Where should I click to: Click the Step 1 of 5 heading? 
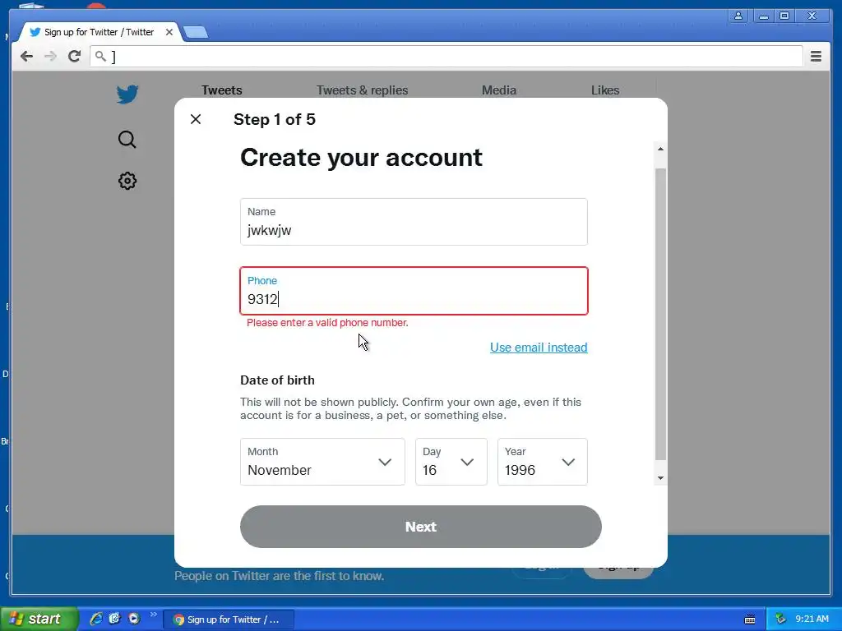(275, 119)
